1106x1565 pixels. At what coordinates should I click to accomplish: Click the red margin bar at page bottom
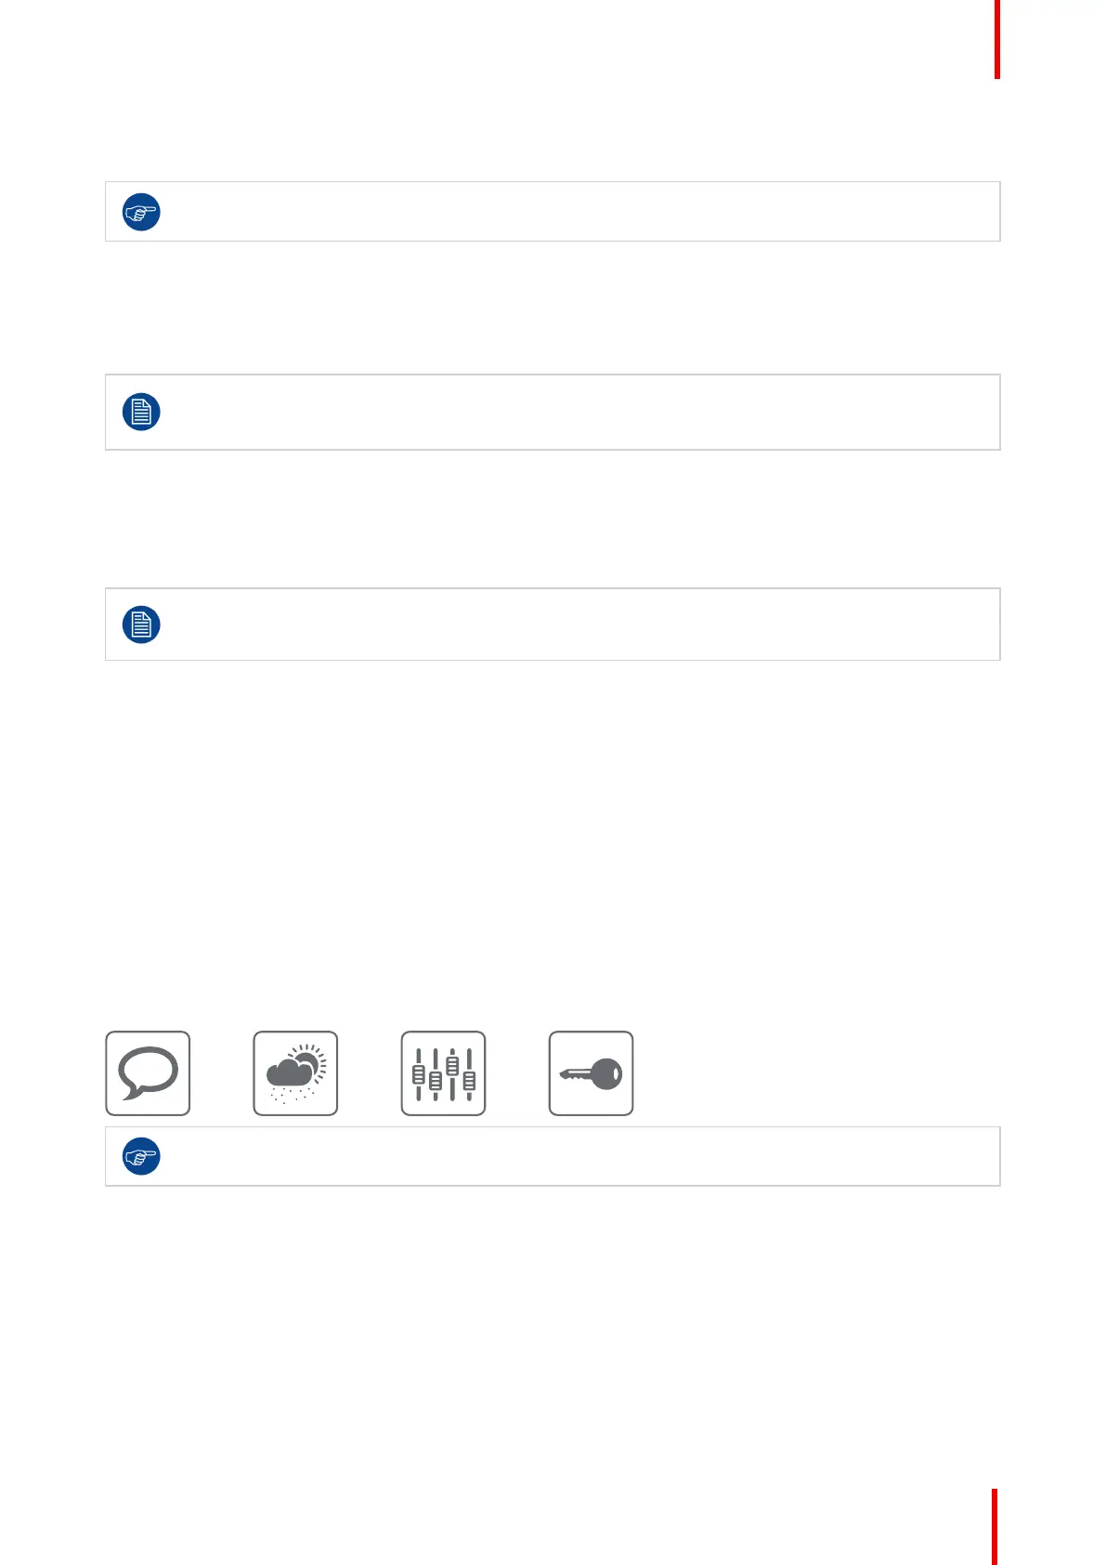click(x=995, y=1527)
